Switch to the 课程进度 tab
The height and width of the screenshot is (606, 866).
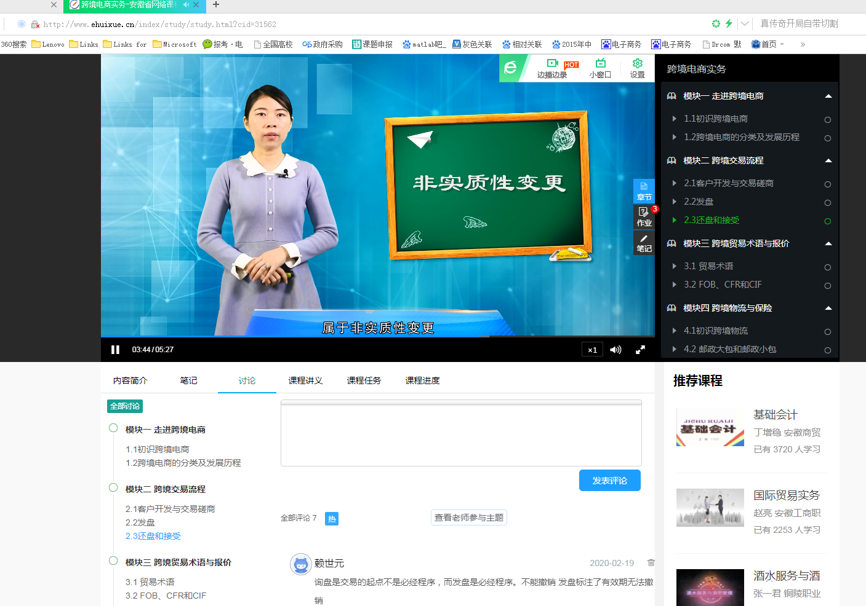point(422,381)
